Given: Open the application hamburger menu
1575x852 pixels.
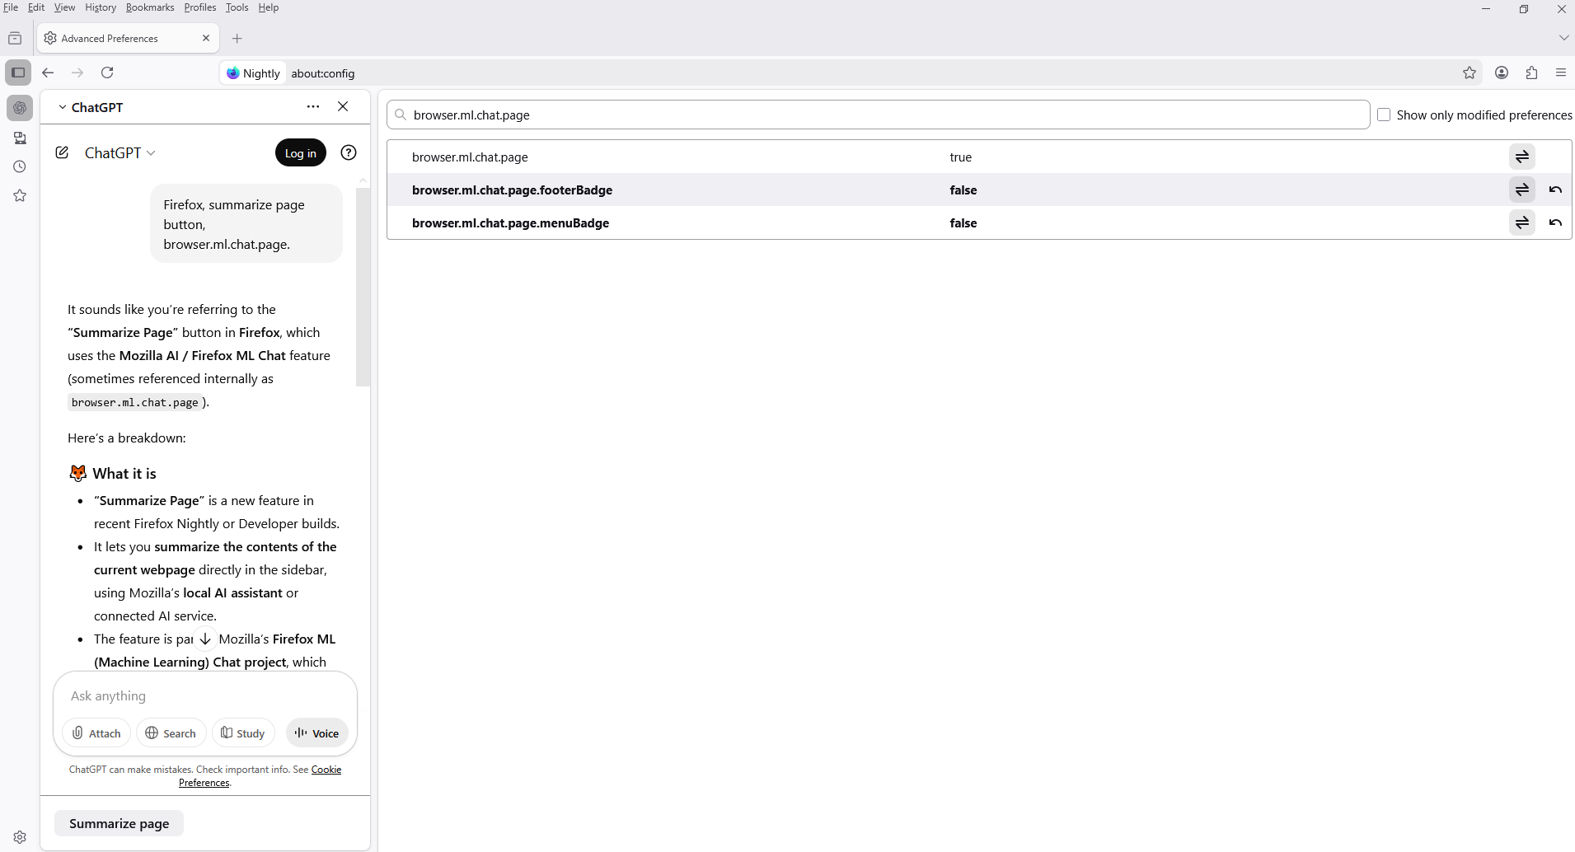Looking at the screenshot, I should coord(1561,73).
